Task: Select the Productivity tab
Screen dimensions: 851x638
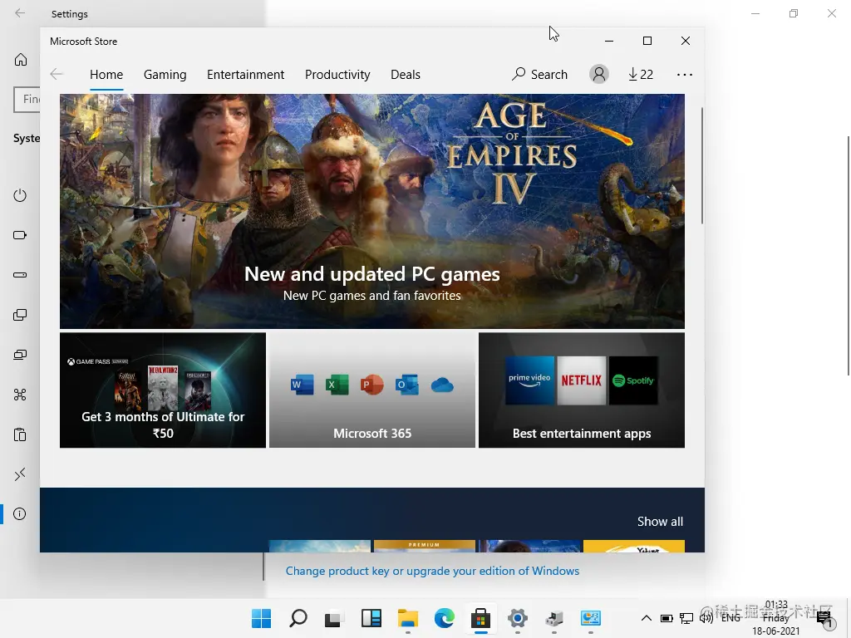Action: pos(337,74)
